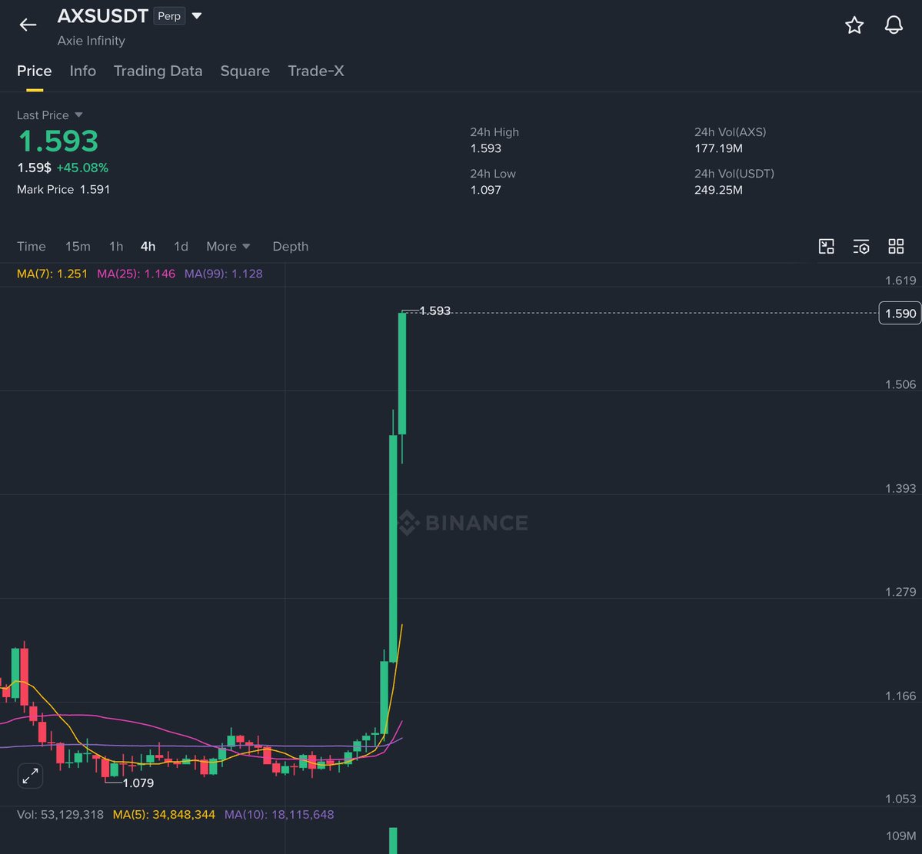Click the MA(7): 1.251 indicator label
The image size is (922, 854).
pyautogui.click(x=52, y=274)
